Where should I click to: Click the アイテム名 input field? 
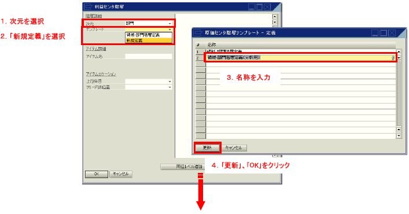tap(149, 56)
